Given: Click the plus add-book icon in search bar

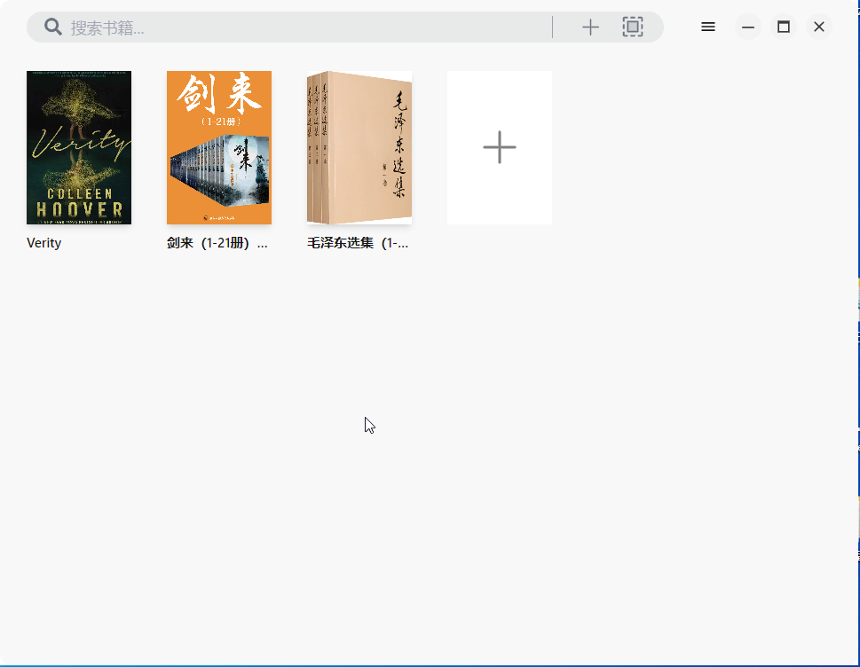Looking at the screenshot, I should point(590,27).
